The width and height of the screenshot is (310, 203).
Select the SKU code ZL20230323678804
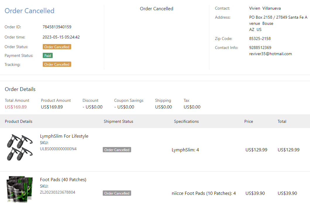(x=57, y=192)
